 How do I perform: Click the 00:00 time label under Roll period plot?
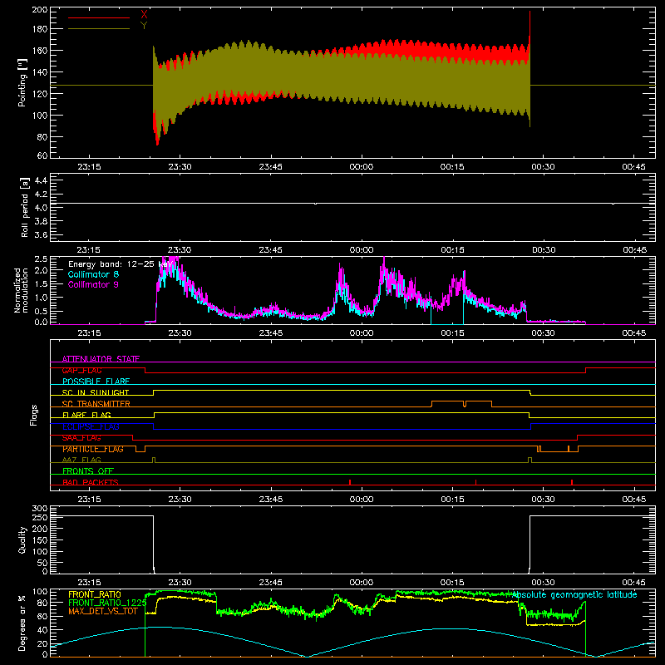(362, 250)
